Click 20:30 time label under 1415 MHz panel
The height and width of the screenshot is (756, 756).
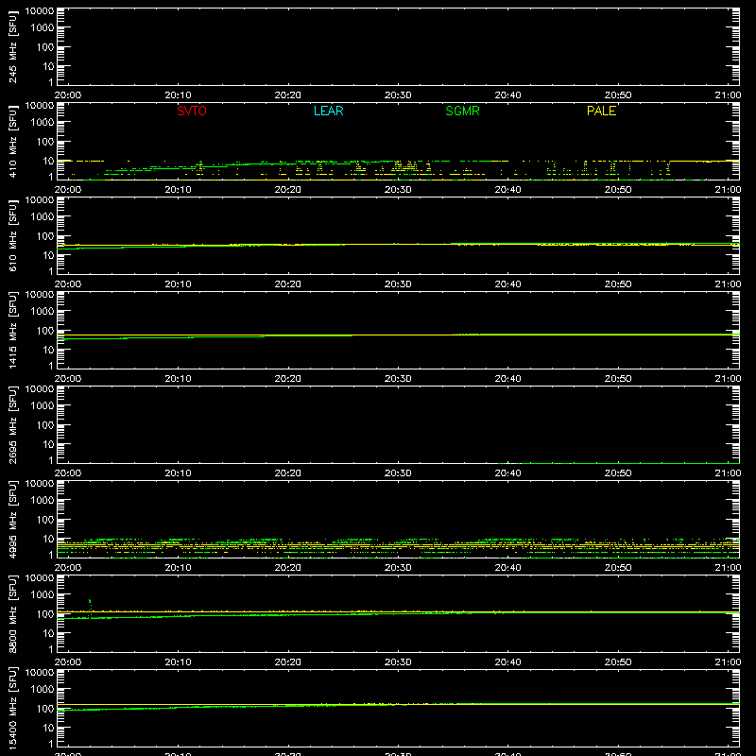398,379
